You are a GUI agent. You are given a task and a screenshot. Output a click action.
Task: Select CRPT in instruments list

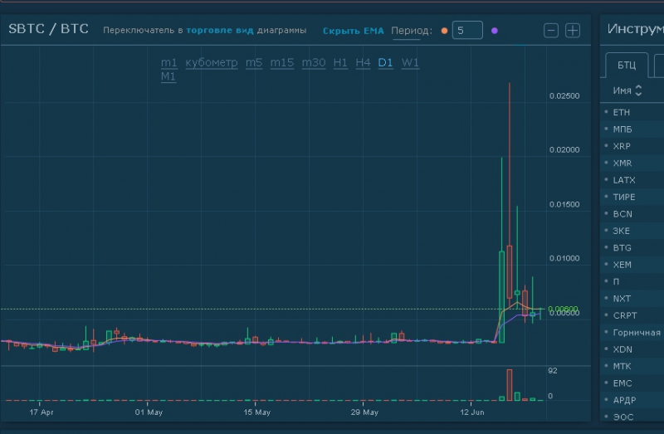click(x=632, y=315)
